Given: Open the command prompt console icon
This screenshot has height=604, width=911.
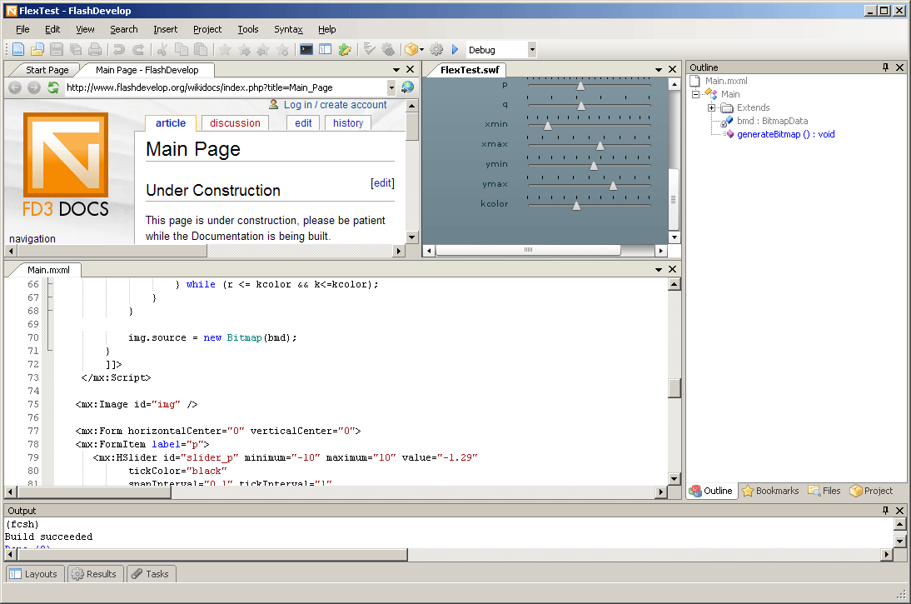Looking at the screenshot, I should [306, 50].
